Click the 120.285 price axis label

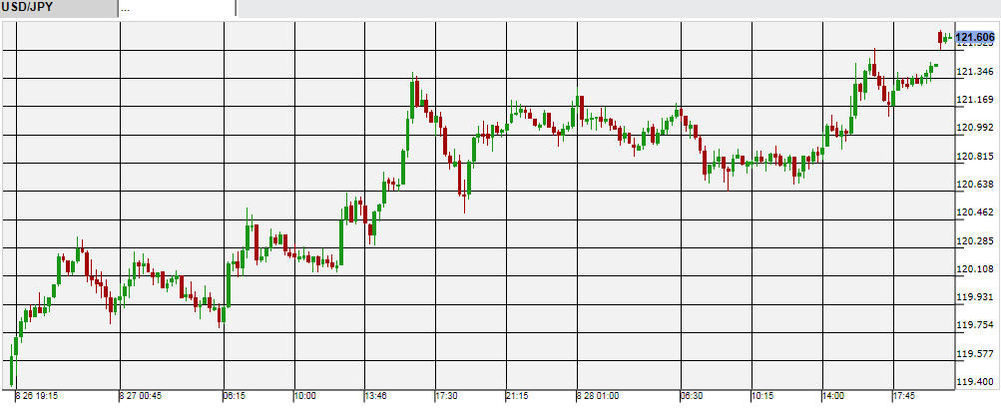pos(975,241)
